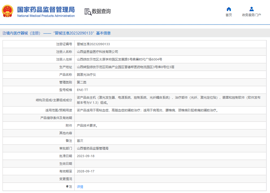Image resolution: width=270 pixels, height=193 pixels.
Task: Click approval date 2023-09-18
Action: (x=86, y=156)
